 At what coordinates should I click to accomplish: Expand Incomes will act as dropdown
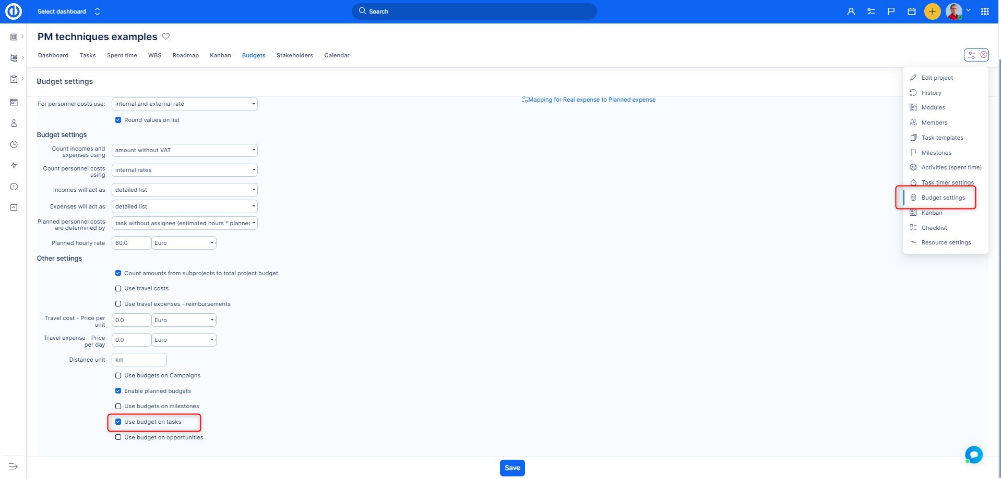184,190
